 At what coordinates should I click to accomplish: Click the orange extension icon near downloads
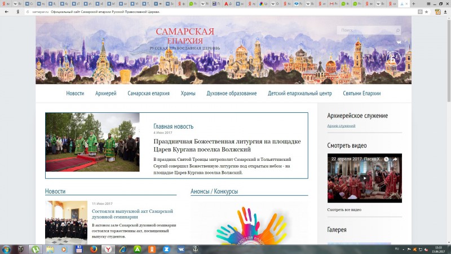point(438,12)
